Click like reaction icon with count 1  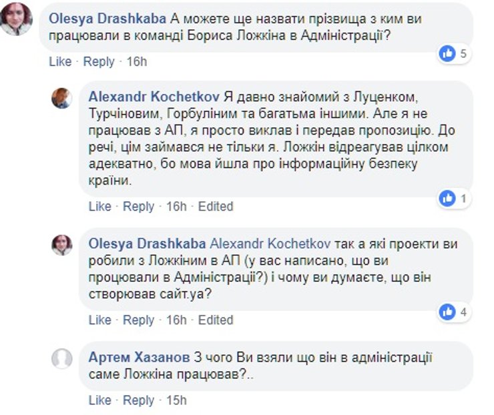(447, 198)
